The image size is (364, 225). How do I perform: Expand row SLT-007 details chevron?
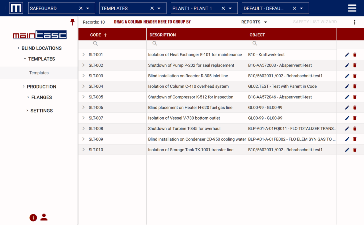pos(83,118)
